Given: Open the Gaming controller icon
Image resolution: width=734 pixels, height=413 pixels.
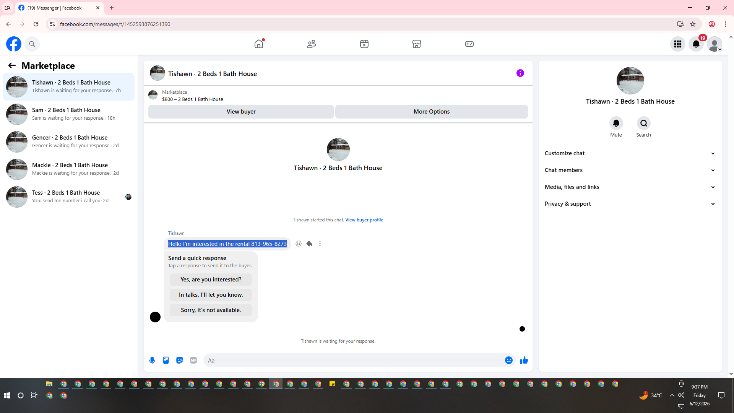Looking at the screenshot, I should [x=469, y=44].
